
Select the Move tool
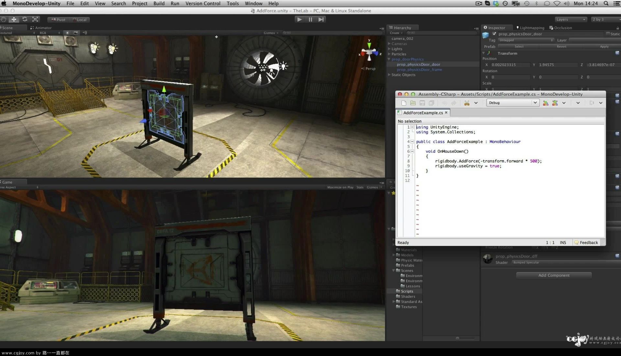click(14, 19)
